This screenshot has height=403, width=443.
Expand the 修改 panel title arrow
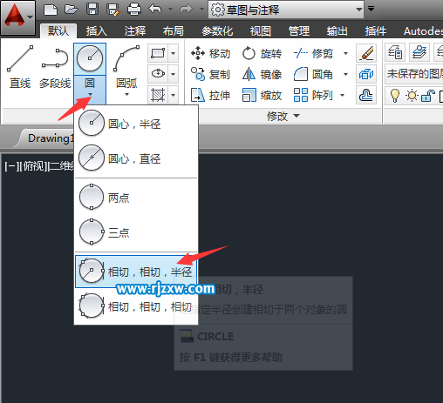296,116
